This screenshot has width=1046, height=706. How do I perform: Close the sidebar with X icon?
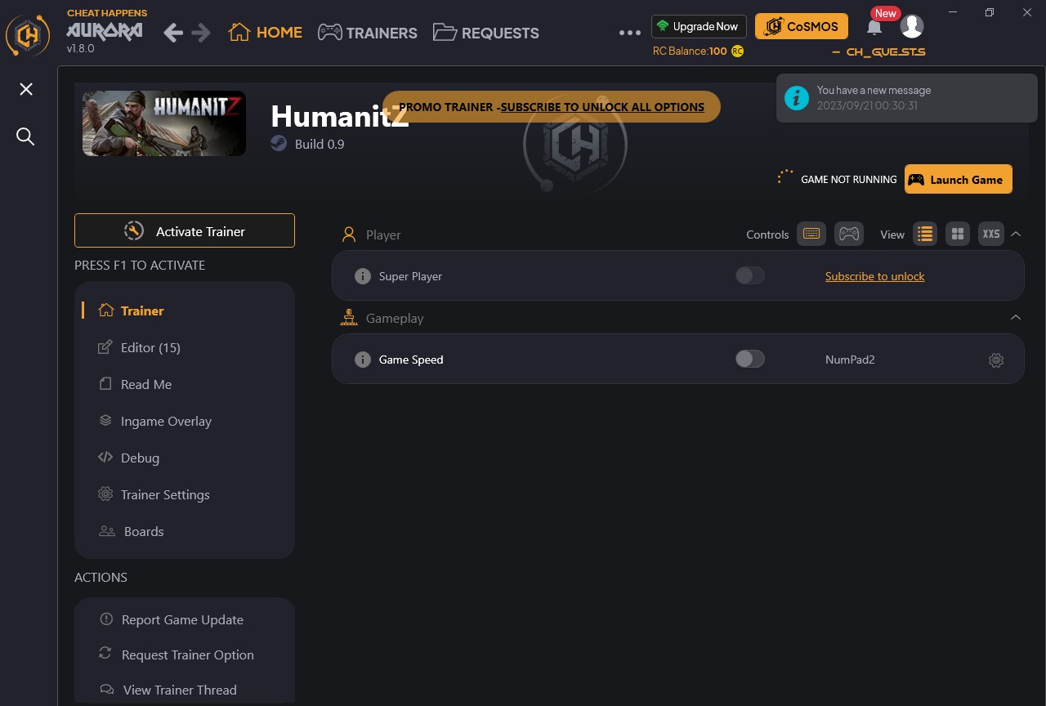coord(26,89)
